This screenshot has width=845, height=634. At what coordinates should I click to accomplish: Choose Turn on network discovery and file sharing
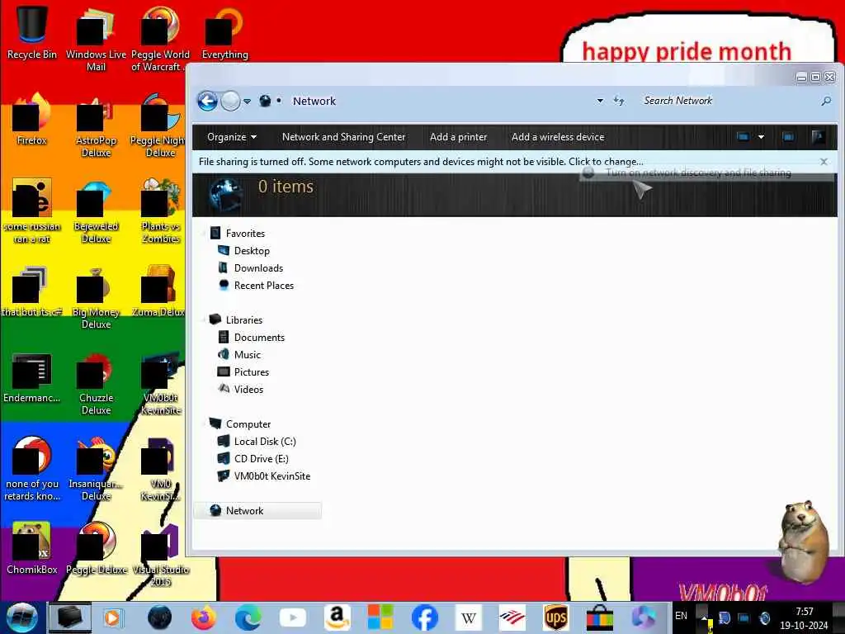point(698,173)
